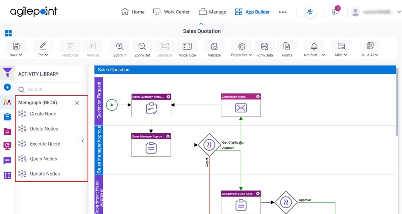The height and width of the screenshot is (214, 402).
Task: Collapse the top navigation with up chevron
Action: coord(201,24)
